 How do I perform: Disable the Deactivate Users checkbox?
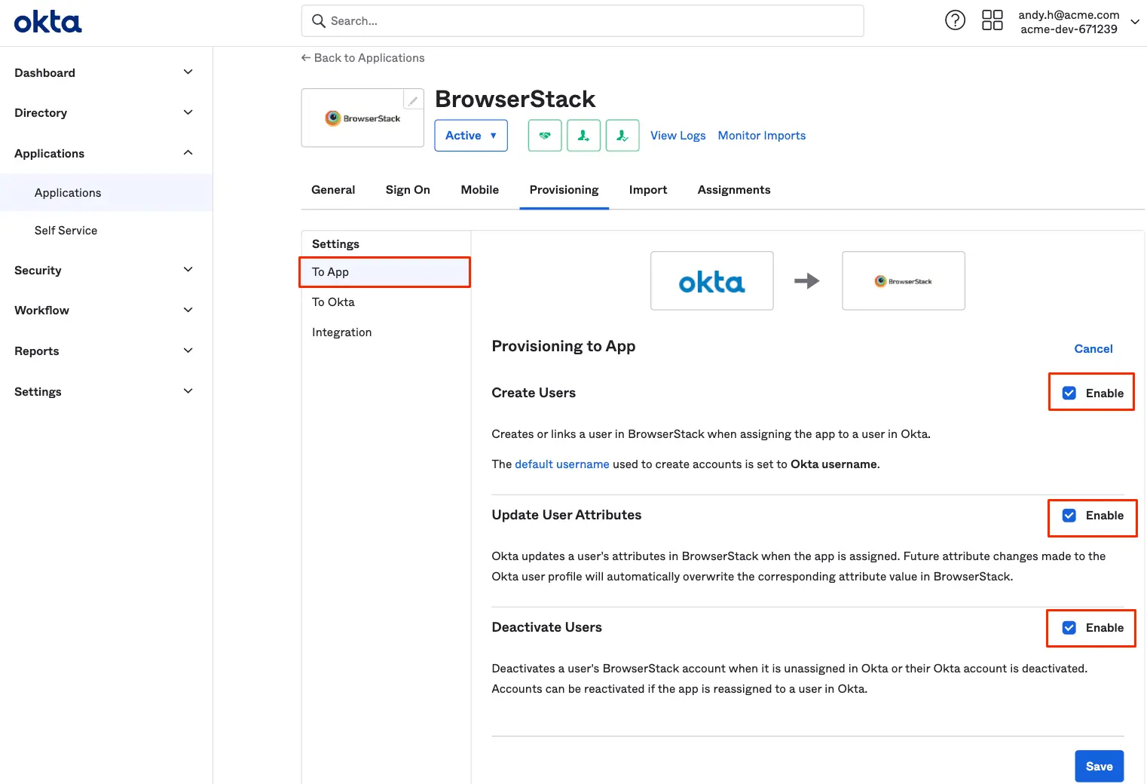pos(1069,628)
